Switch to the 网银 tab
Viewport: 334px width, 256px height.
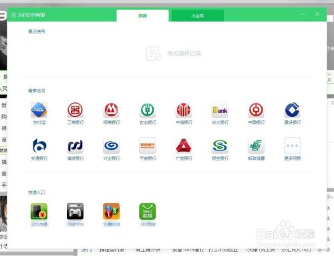tap(142, 16)
